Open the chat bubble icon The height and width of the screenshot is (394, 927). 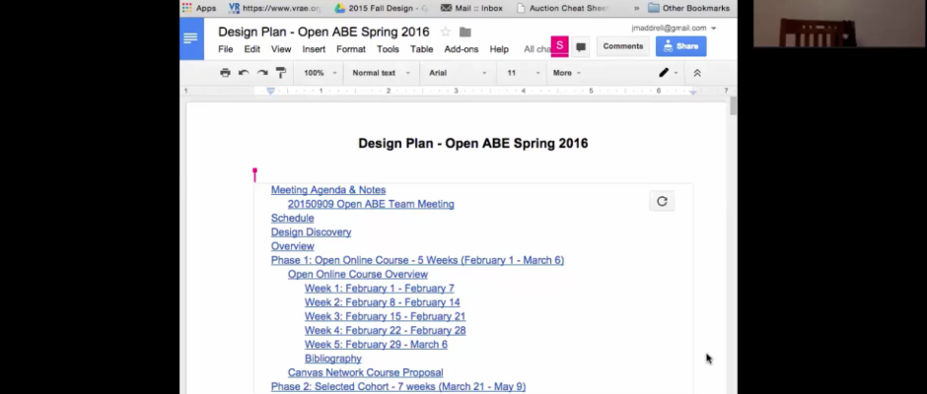click(x=581, y=46)
